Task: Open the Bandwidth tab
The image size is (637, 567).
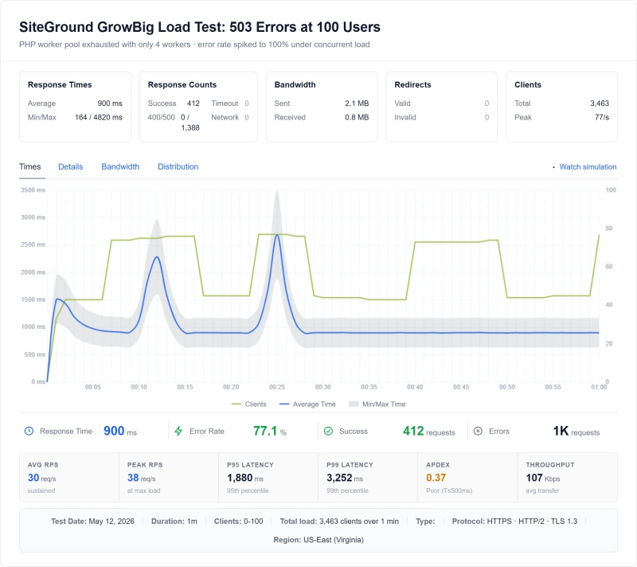Action: (x=120, y=166)
